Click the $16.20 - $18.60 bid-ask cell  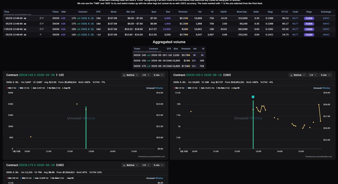click(x=134, y=29)
